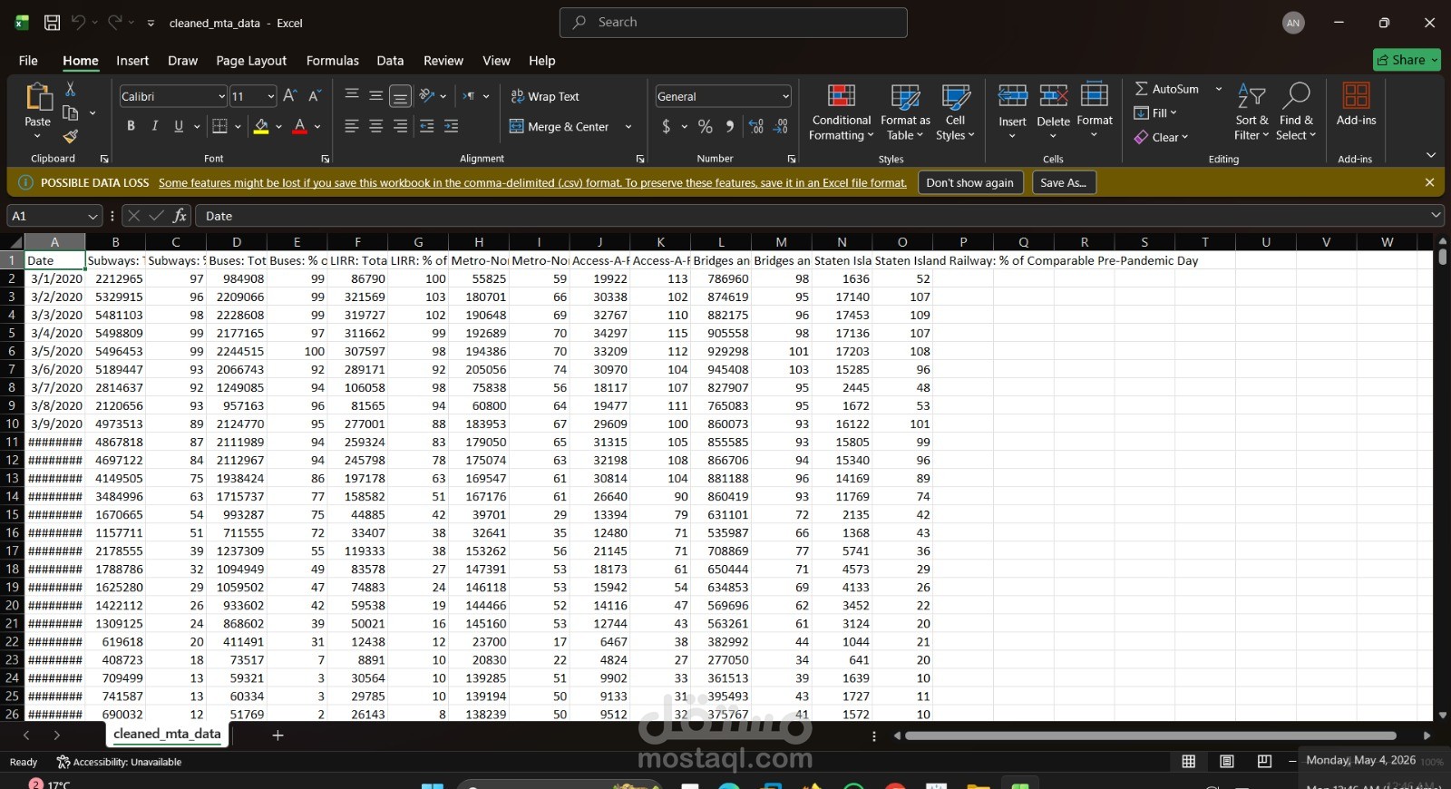Open Cell Styles gallery
Viewport: 1451px width, 789px height.
(956, 112)
